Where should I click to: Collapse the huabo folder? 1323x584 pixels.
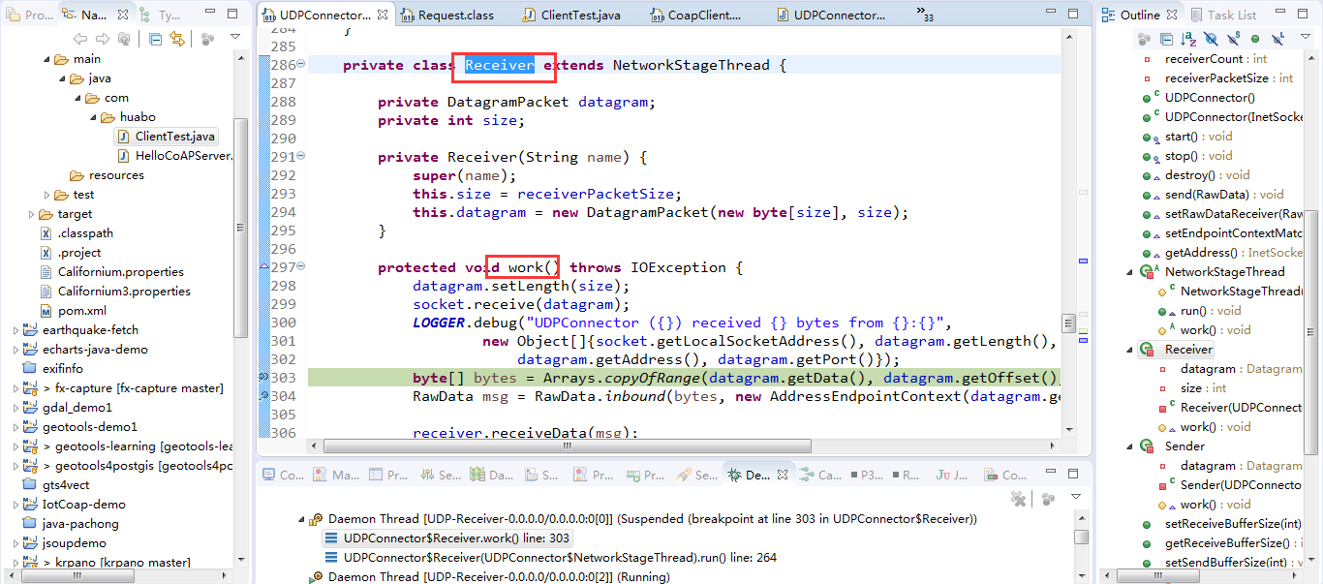click(92, 117)
